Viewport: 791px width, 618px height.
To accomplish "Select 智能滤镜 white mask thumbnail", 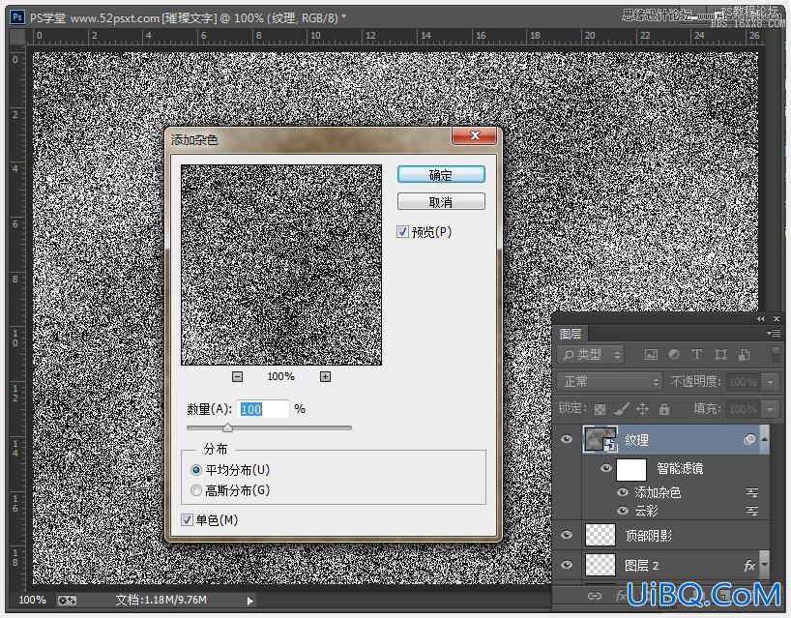I will point(631,469).
